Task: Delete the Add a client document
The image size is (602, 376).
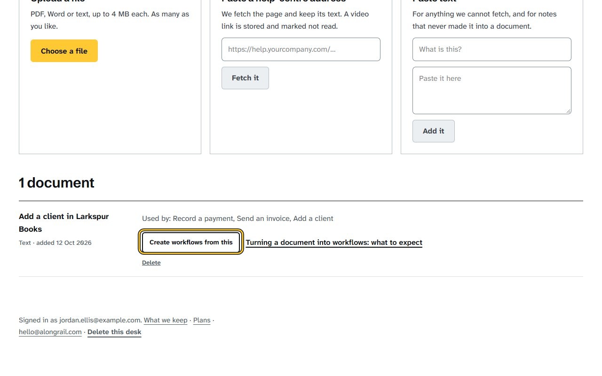Action: (151, 263)
